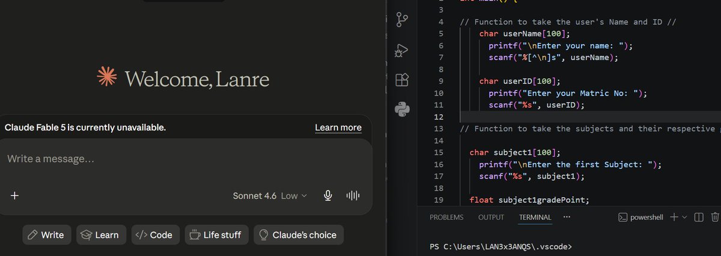
Task: Click the Claude's choice button
Action: (299, 235)
